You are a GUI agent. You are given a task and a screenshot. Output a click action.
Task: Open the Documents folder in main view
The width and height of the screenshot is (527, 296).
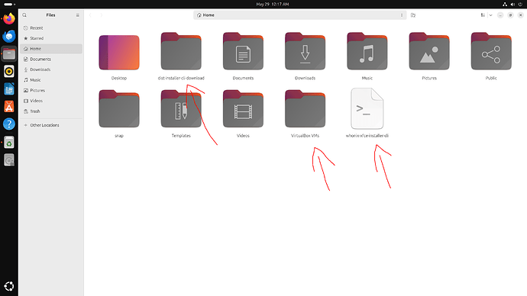coord(243,51)
